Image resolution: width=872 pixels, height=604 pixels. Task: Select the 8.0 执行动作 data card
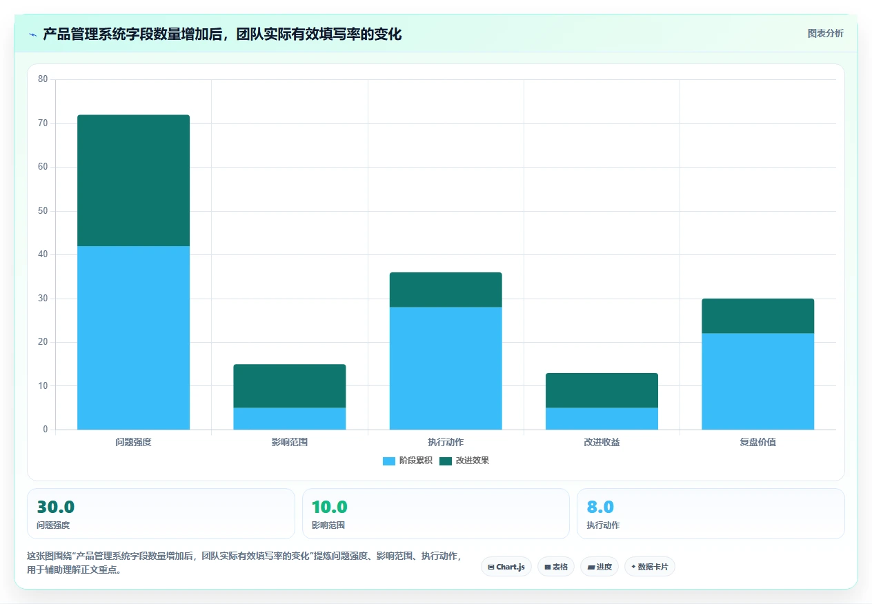click(x=711, y=514)
